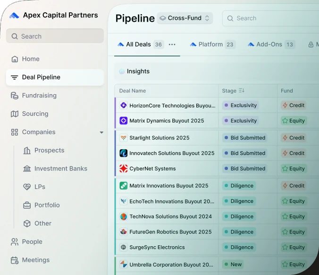Click the Umbrella Corporation company logo
Screen dimensions: 319x275
[x=123, y=265]
